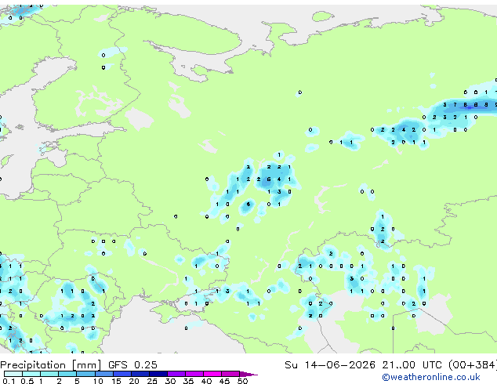Pick legend swatch between 2 and 5

(x=67, y=374)
